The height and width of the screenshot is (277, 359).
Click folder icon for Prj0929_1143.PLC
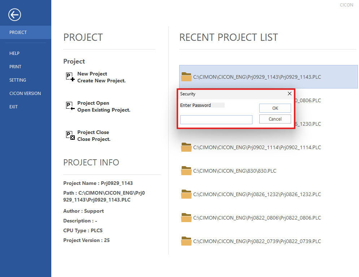coord(186,77)
